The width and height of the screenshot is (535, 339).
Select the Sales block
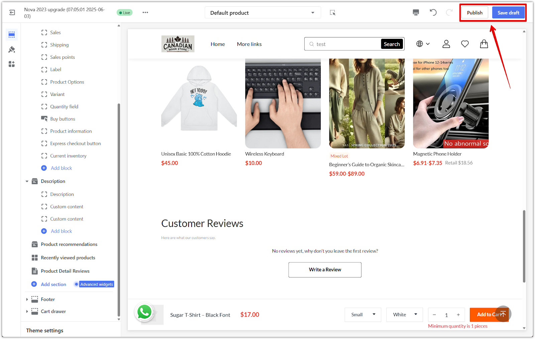(x=56, y=32)
